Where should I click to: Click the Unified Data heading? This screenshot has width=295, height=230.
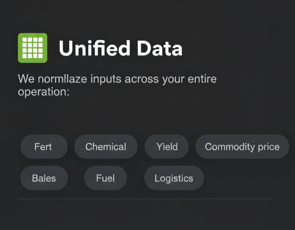pos(121,48)
